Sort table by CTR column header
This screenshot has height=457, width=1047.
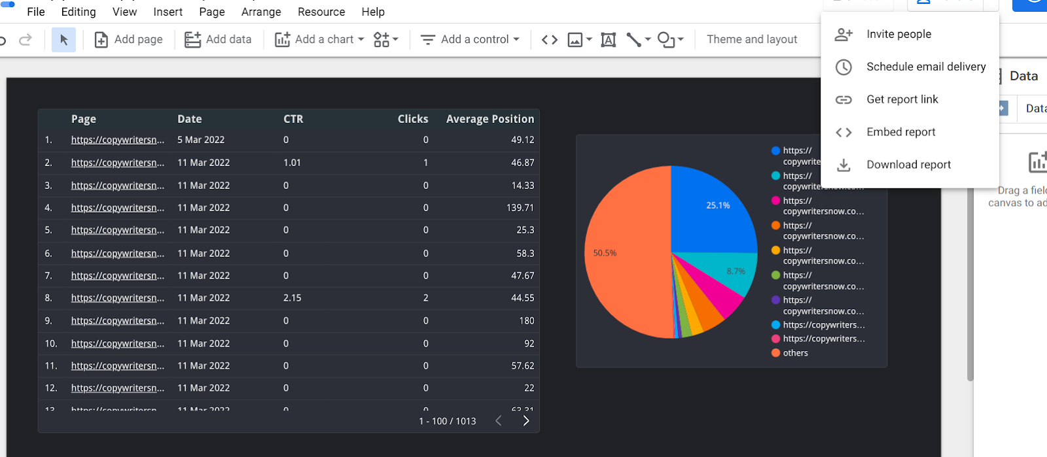(x=293, y=119)
